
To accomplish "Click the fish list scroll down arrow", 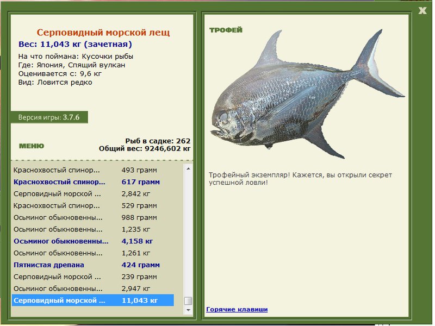I will 188,310.
